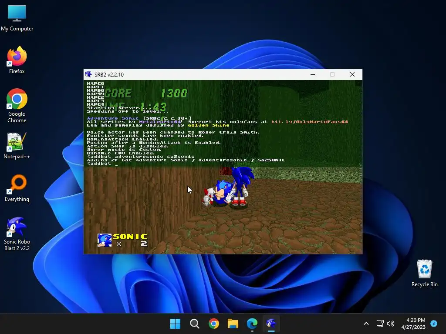Close the SRB2 window
This screenshot has height=334, width=446.
[x=352, y=74]
